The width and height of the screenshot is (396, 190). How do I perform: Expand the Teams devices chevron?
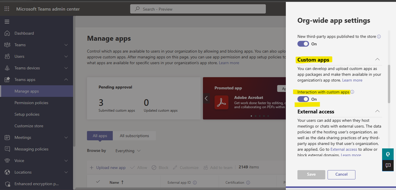[x=66, y=68]
